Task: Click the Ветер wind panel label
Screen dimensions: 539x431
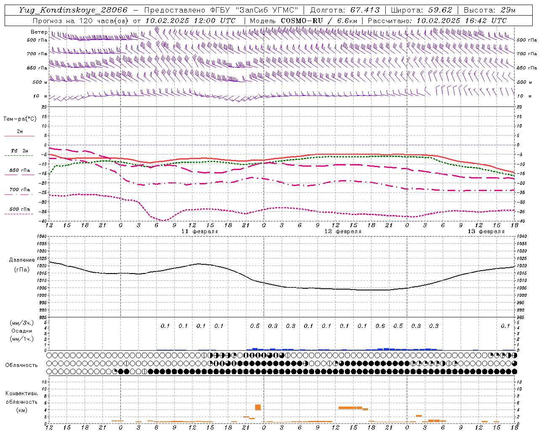Action: 39,32
